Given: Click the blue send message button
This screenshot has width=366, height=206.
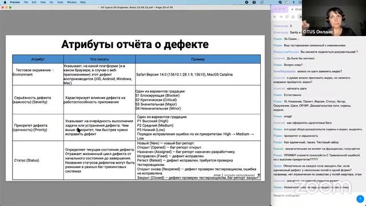Looking at the screenshot, I should (x=360, y=199).
